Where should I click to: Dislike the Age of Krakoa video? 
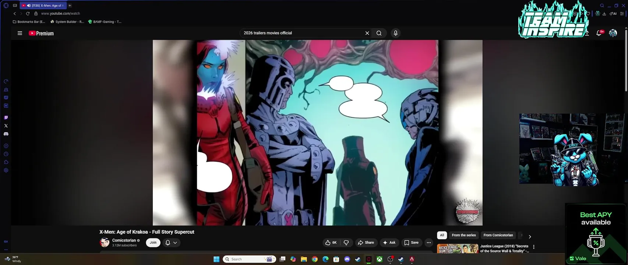tap(346, 243)
